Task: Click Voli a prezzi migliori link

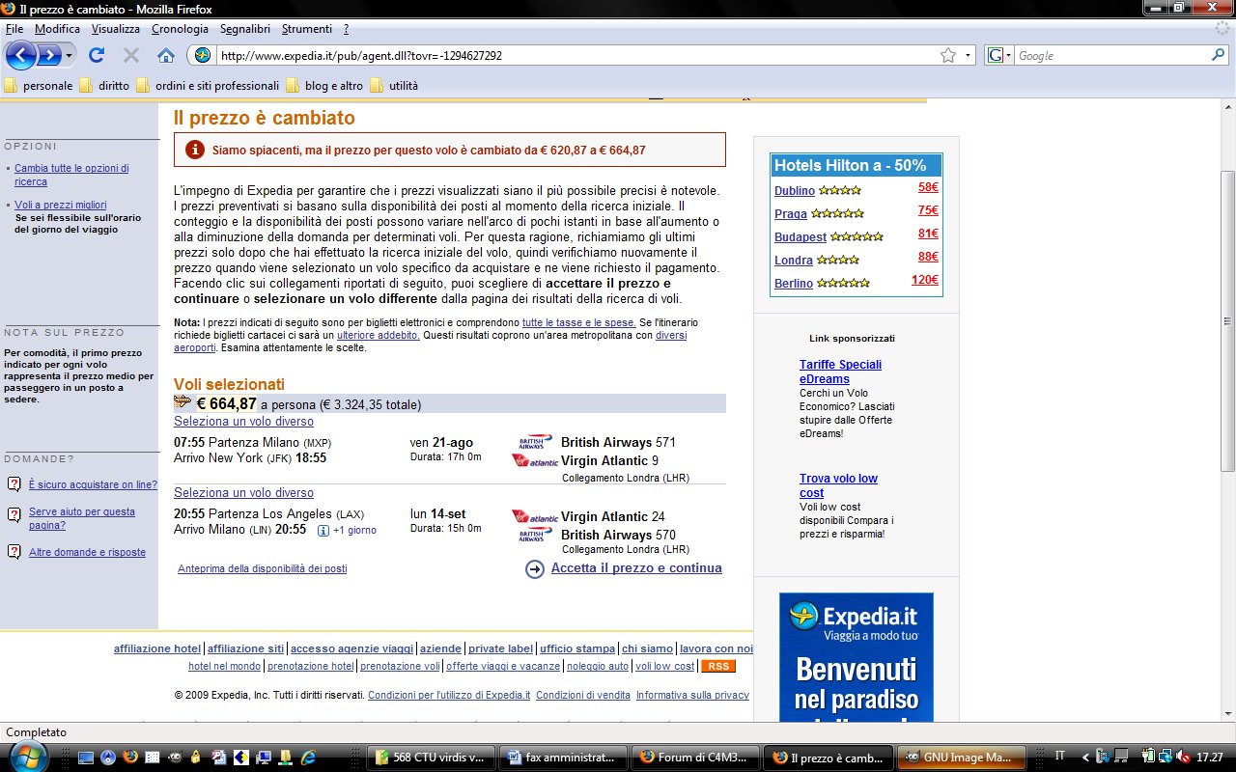Action: (x=60, y=205)
